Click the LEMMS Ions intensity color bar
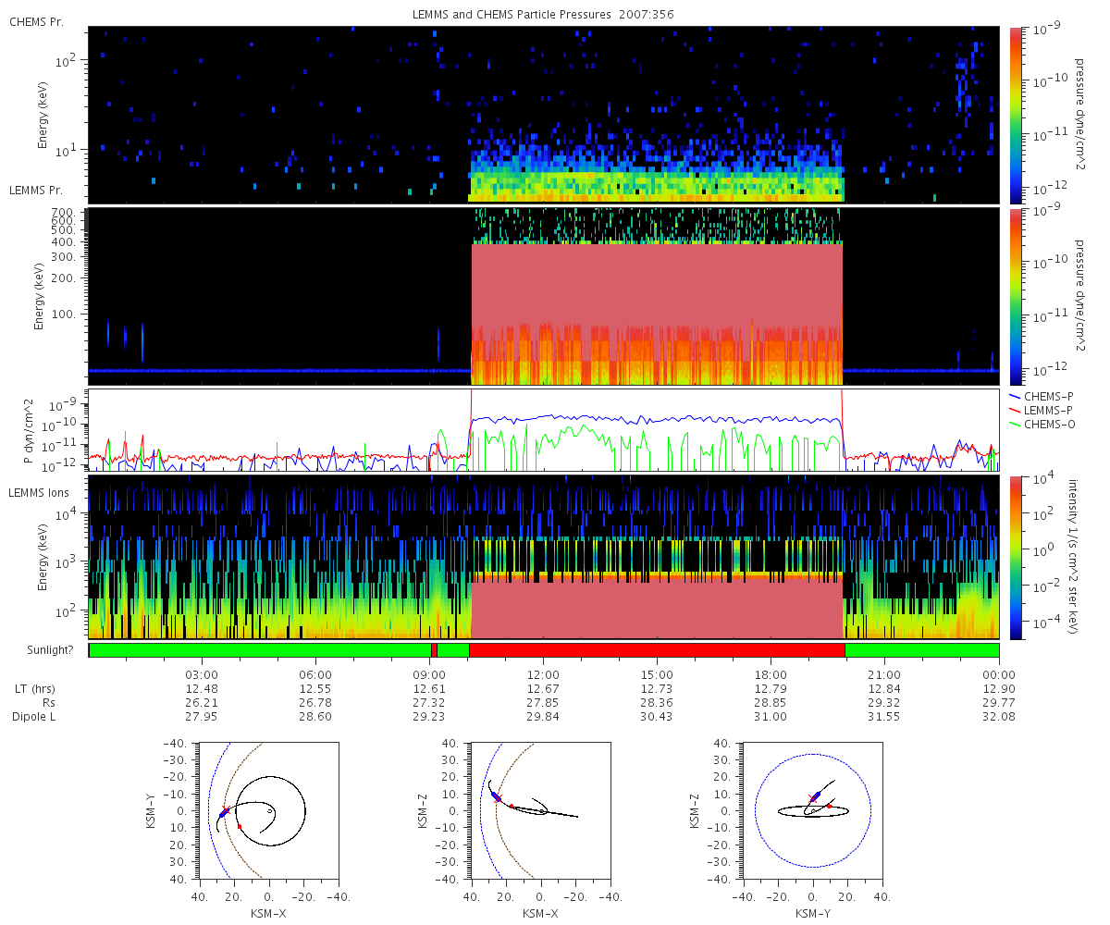1110x925 pixels. pos(1016,557)
